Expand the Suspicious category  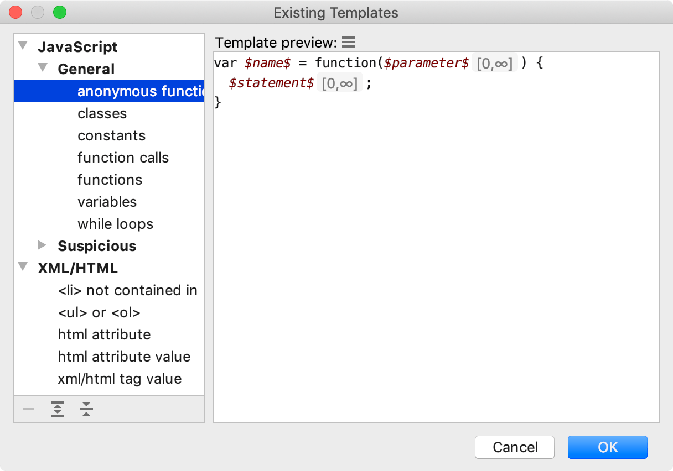[x=43, y=245]
